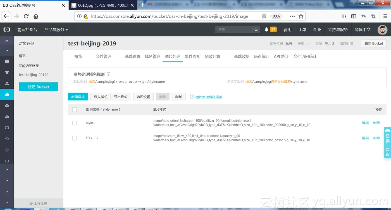
Task: Click the browser address bar URL
Action: pyautogui.click(x=170, y=16)
